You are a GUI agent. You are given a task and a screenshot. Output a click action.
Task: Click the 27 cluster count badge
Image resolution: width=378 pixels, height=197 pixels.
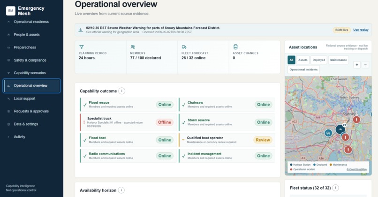pos(345,125)
